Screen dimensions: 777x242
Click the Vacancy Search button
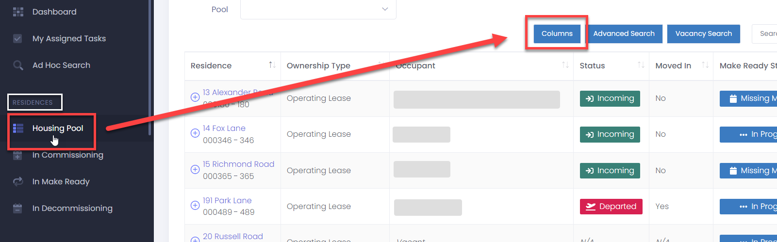pos(704,33)
